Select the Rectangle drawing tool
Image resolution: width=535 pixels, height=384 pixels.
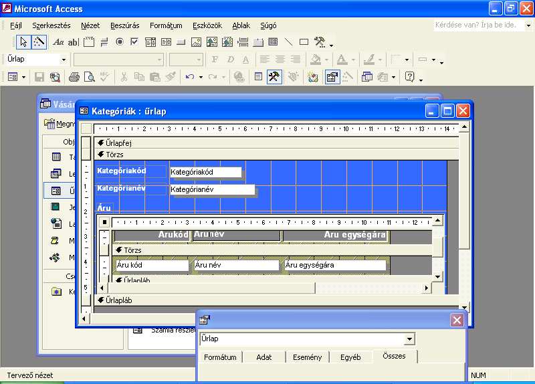click(x=304, y=42)
